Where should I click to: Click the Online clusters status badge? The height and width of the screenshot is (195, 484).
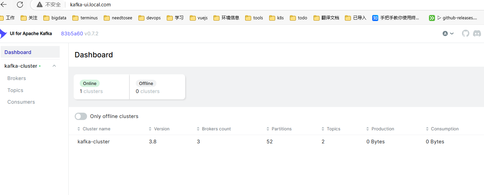pyautogui.click(x=90, y=83)
